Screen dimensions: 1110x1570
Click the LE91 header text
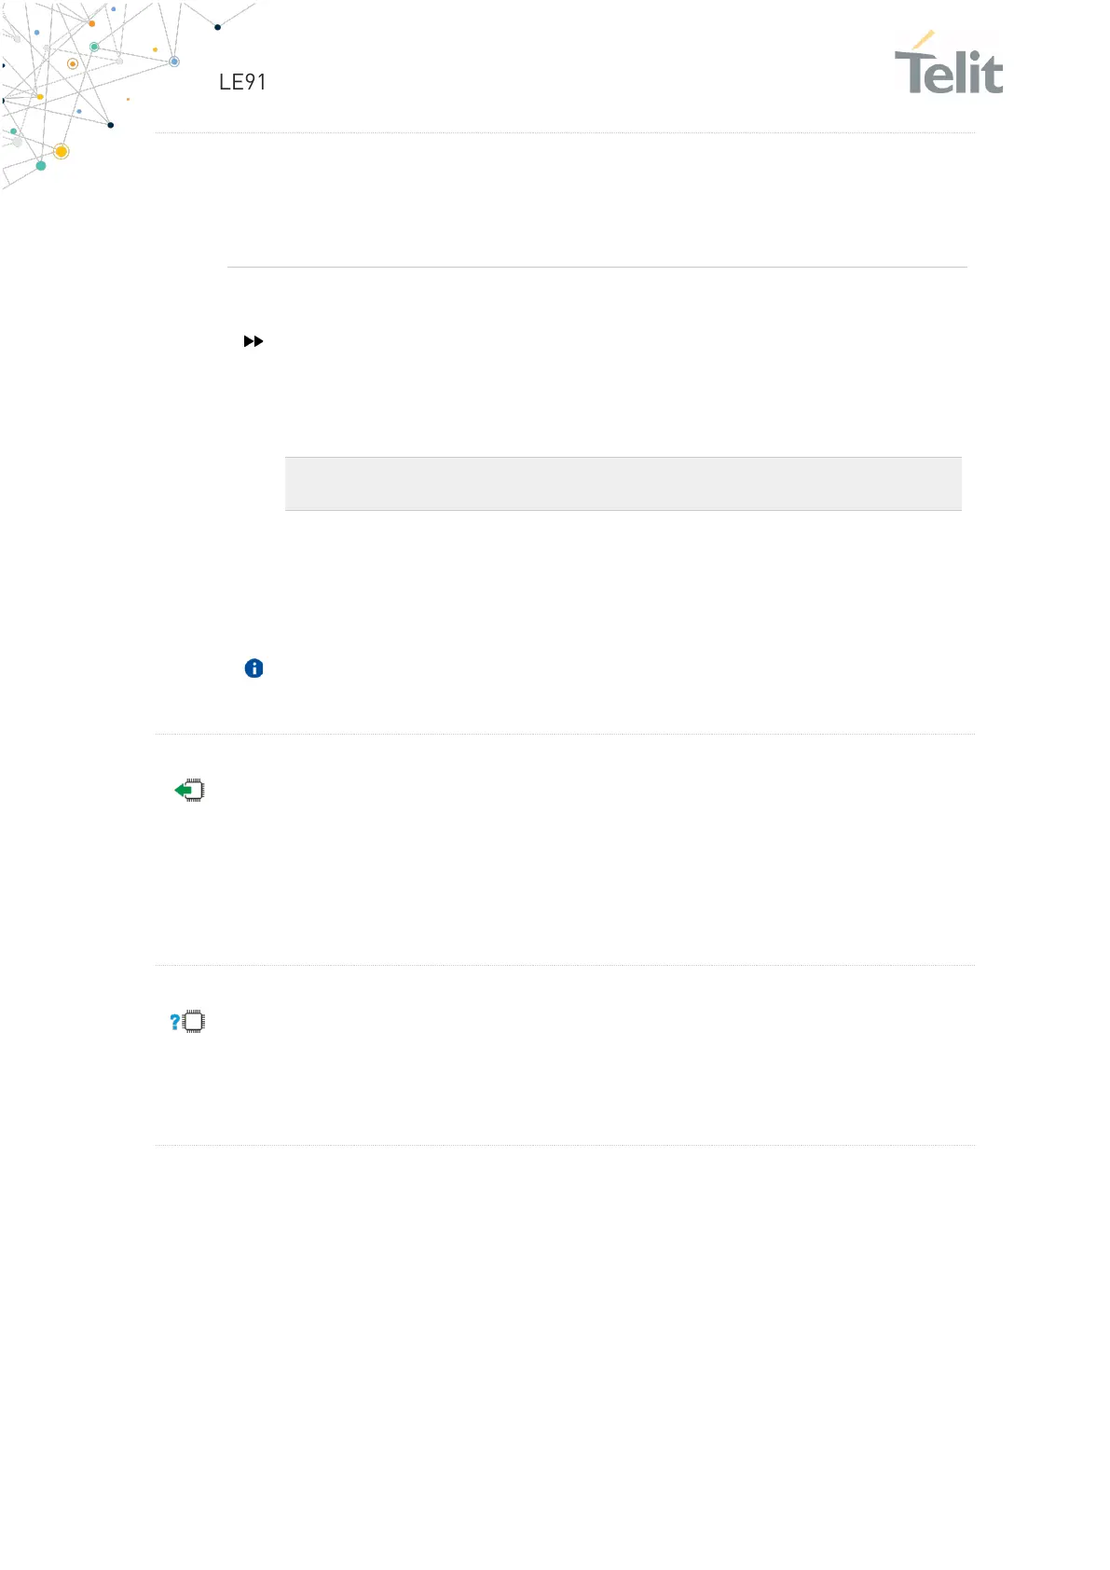pos(242,82)
